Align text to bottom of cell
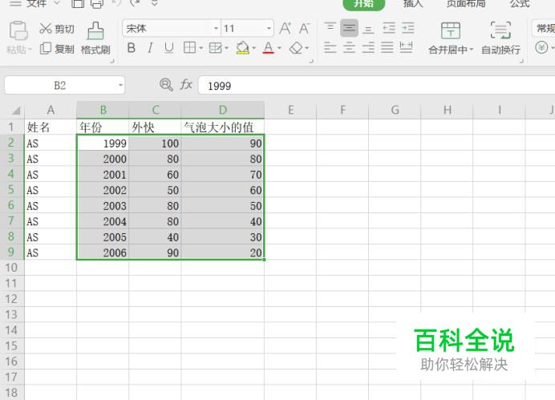Viewport: 555px width, 400px height. (x=368, y=29)
